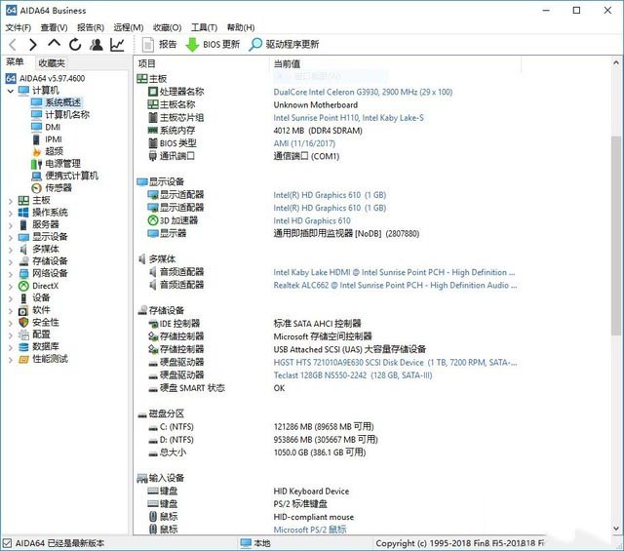Viewport: 624px width, 551px height.
Task: Open AMI (11/16/2017) BIOS link
Action: (x=304, y=143)
